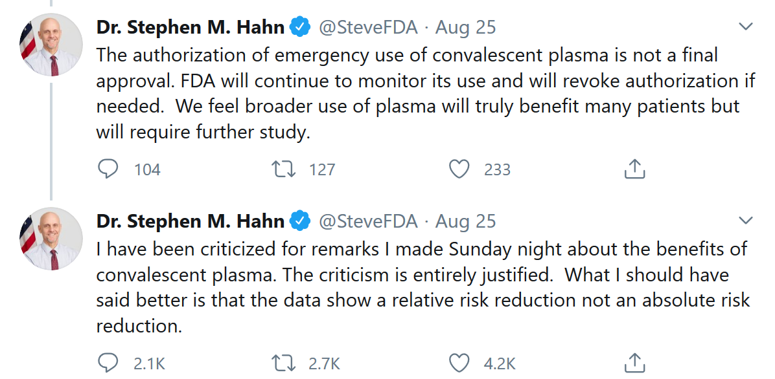Reply to the emergency use authorization tweet
This screenshot has height=379, width=775.
coord(108,169)
